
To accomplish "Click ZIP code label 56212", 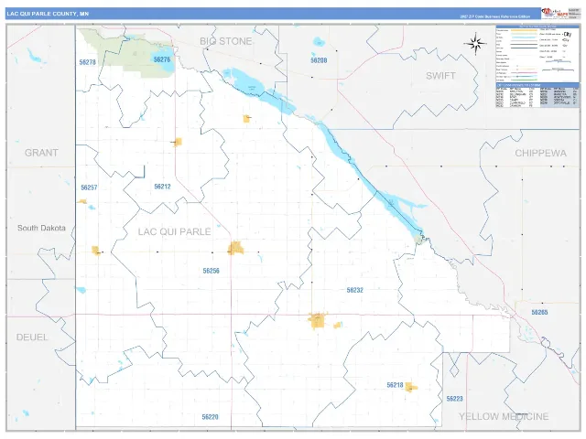I will tap(162, 187).
